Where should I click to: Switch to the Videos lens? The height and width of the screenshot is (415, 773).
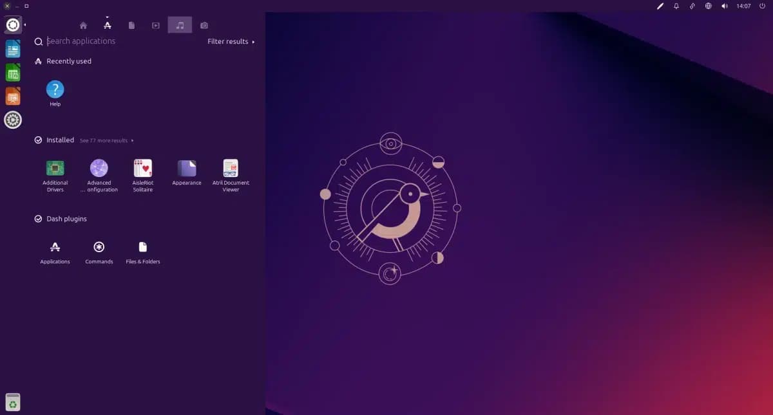pos(155,25)
